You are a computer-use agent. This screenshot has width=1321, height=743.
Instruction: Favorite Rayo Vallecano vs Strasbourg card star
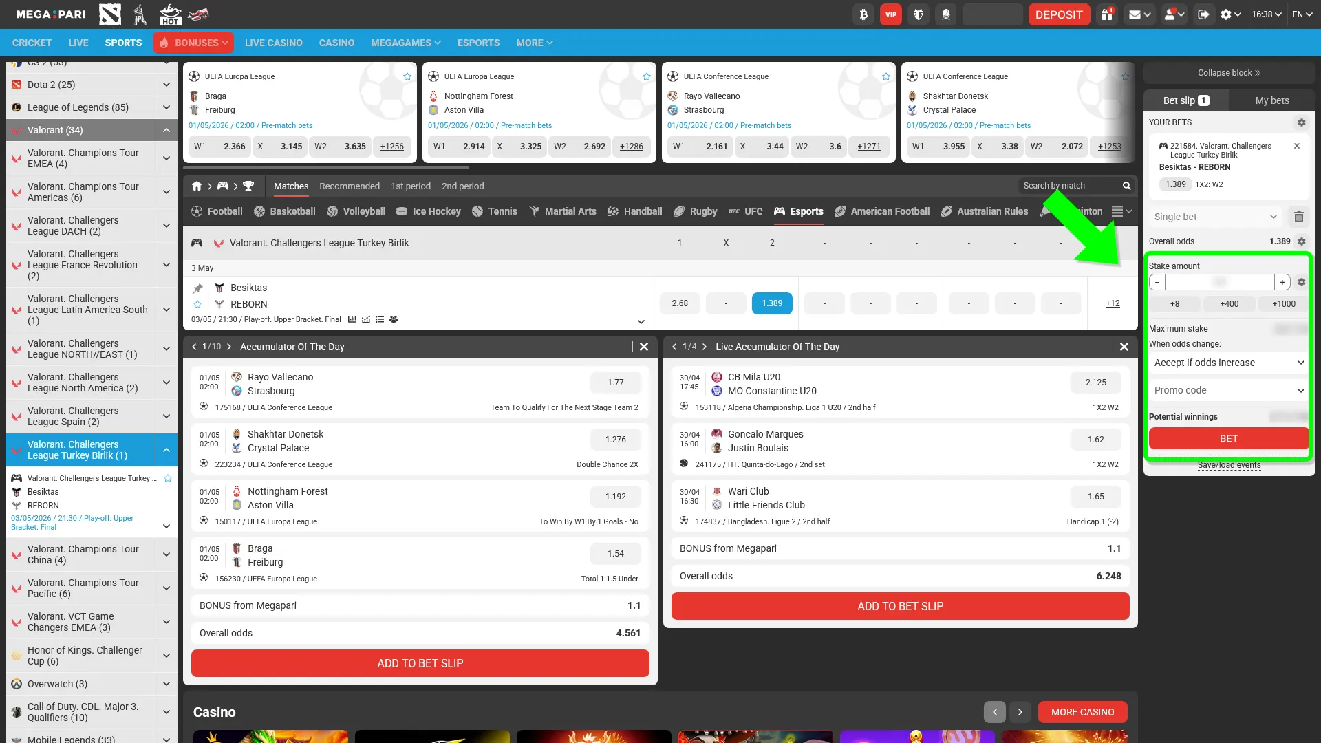[886, 76]
